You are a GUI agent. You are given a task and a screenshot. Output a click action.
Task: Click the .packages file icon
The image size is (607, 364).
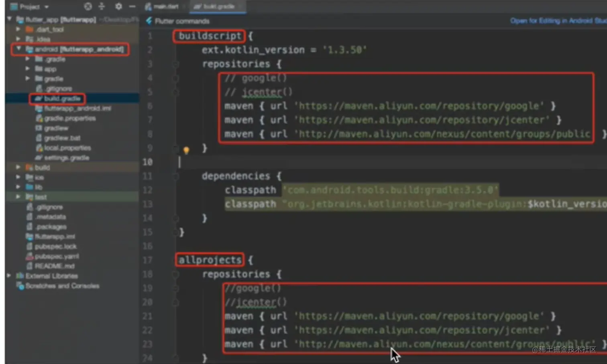tap(29, 226)
